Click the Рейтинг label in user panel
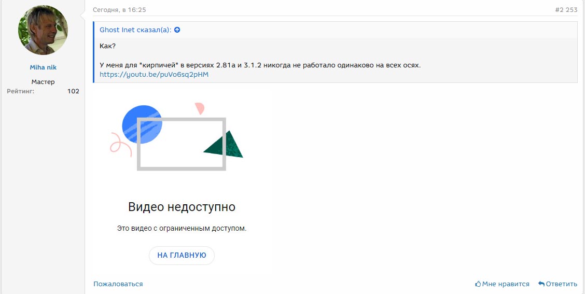 (21, 91)
